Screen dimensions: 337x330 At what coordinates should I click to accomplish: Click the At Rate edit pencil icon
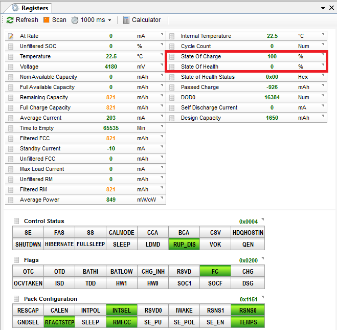11,36
